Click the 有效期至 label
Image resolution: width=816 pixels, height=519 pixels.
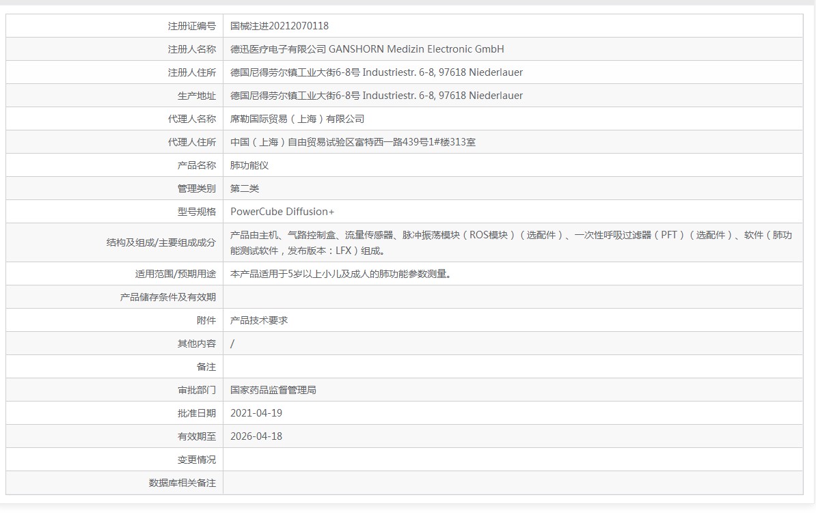(197, 437)
